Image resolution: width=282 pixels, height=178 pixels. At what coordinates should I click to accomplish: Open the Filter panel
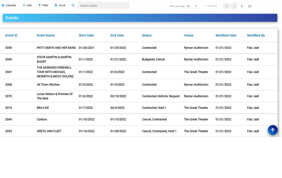[43, 5]
